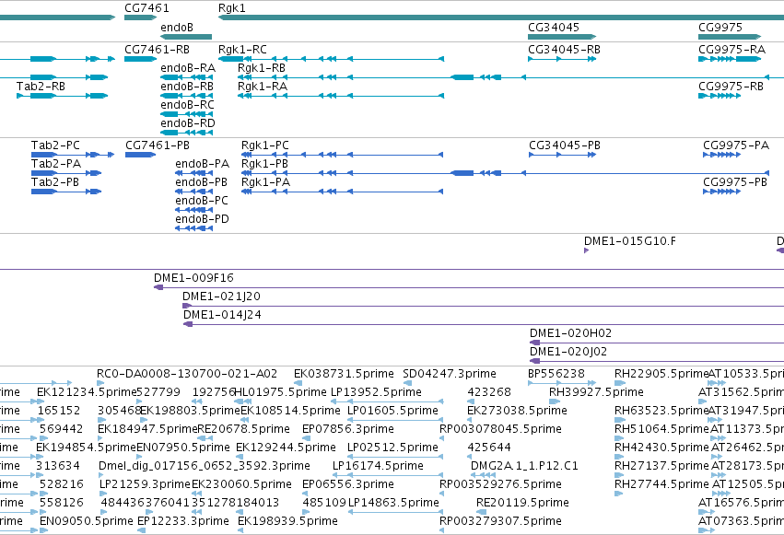
Task: Click the endoB-RD transcript
Action: click(x=186, y=133)
